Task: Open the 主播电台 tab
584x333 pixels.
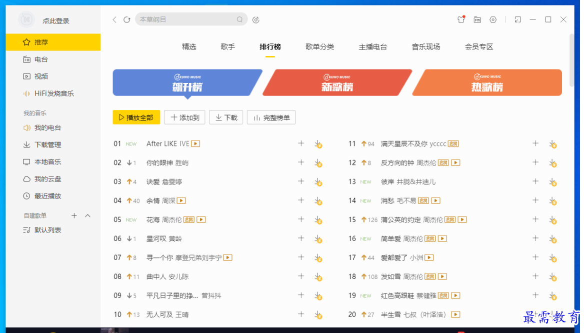Action: [x=373, y=47]
